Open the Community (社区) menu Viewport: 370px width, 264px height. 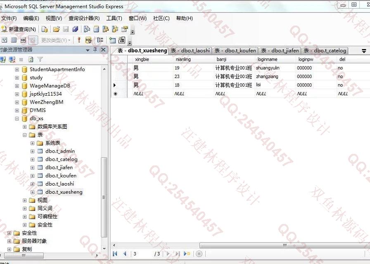pos(161,19)
